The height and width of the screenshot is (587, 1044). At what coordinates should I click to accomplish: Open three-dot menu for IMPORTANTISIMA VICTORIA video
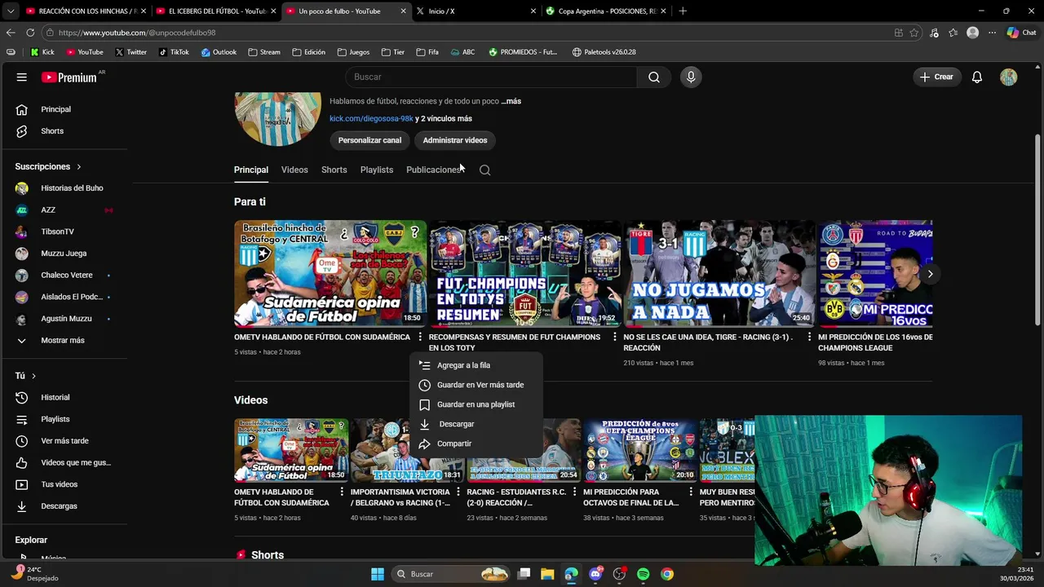458,492
